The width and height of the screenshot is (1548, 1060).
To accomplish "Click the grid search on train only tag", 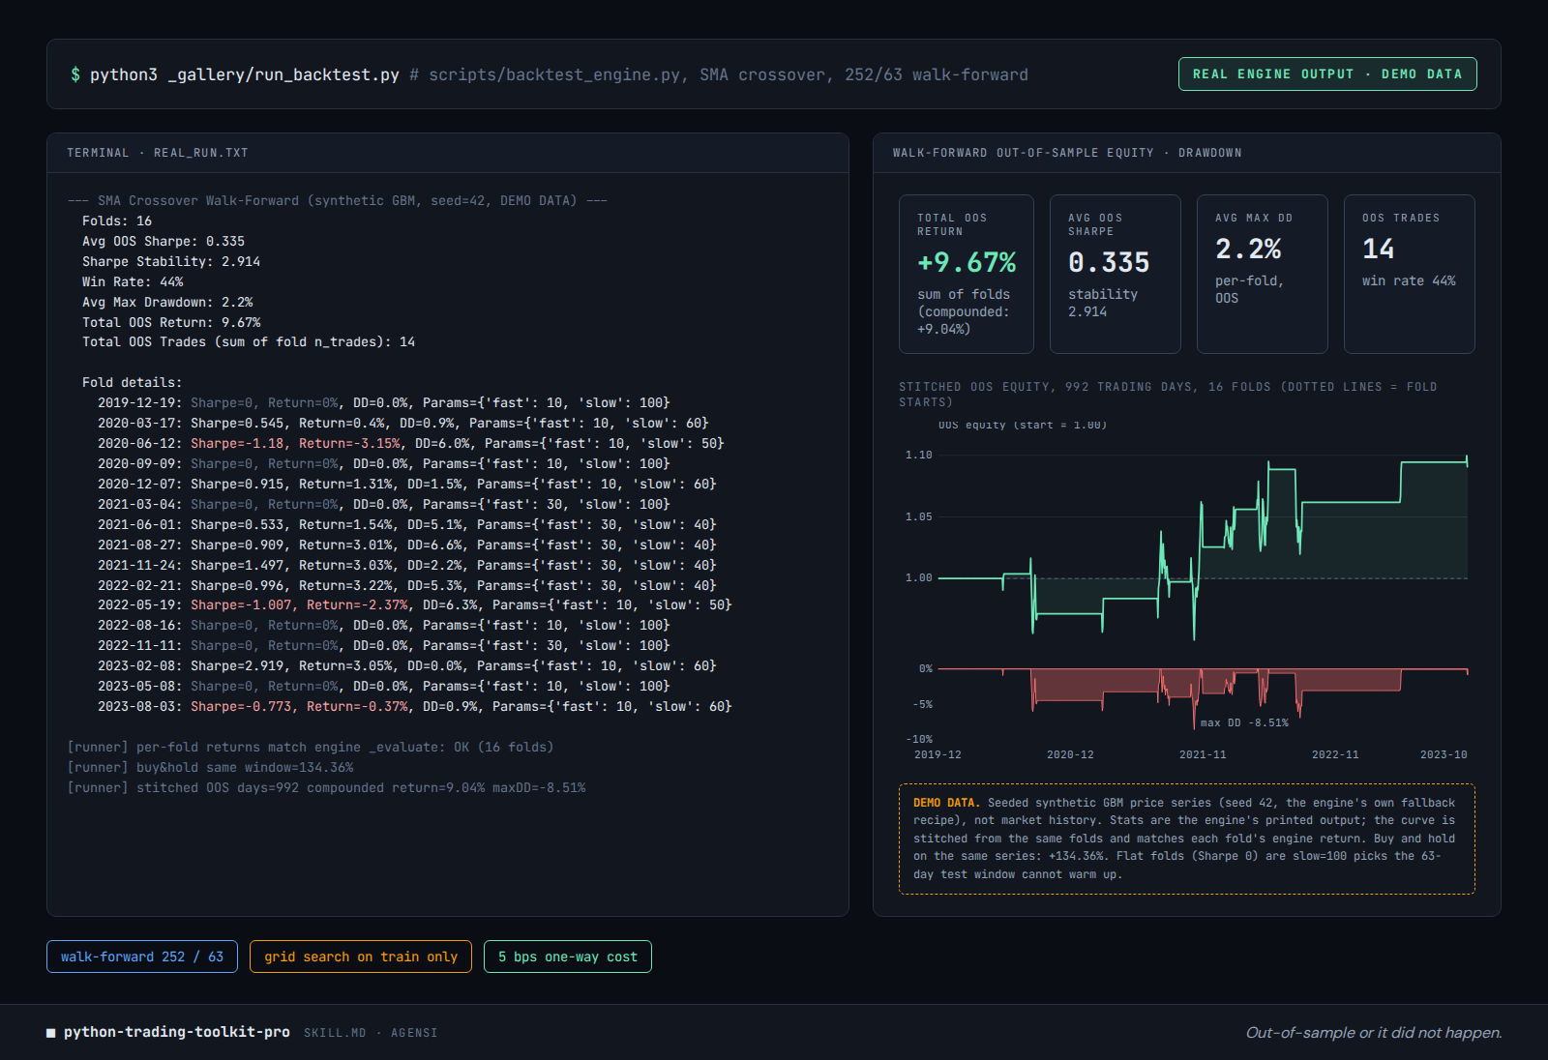I will click(x=361, y=957).
